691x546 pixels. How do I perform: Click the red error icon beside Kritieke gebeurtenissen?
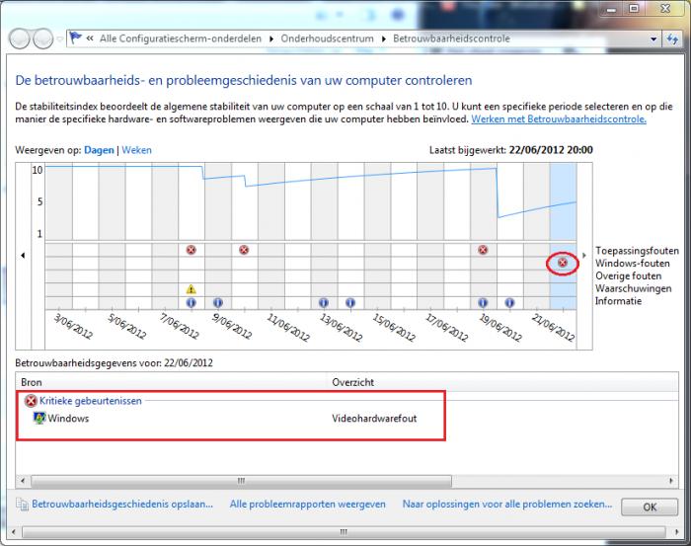tap(31, 401)
